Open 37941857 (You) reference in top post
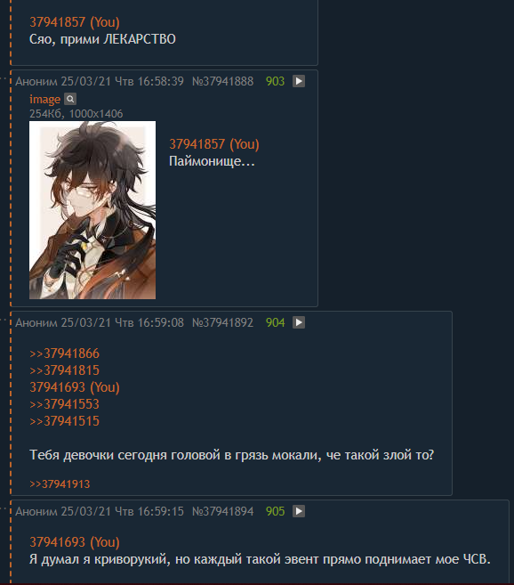Image resolution: width=514 pixels, height=585 pixels. coord(75,22)
